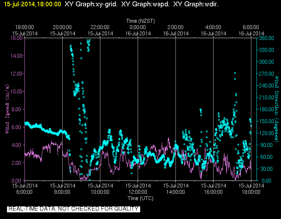Click the wind direction tick "360.00"
281x219 pixels.
pos(266,38)
